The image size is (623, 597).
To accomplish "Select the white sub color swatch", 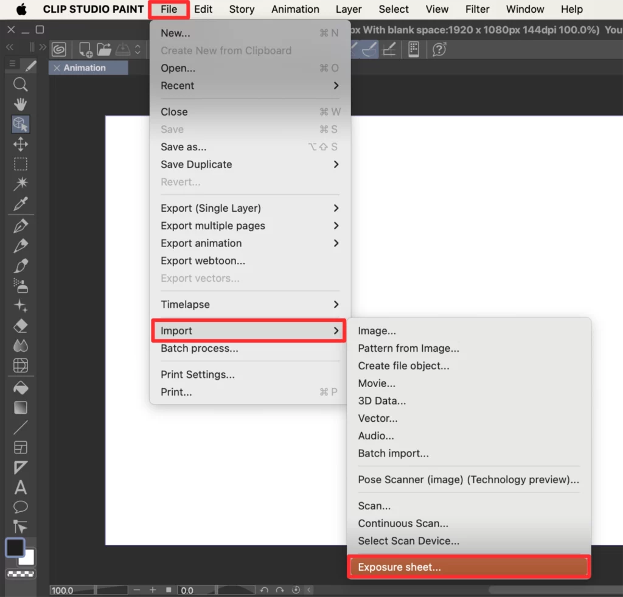I will (x=28, y=557).
